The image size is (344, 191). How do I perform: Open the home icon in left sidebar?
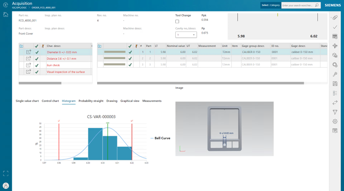click(x=6, y=15)
